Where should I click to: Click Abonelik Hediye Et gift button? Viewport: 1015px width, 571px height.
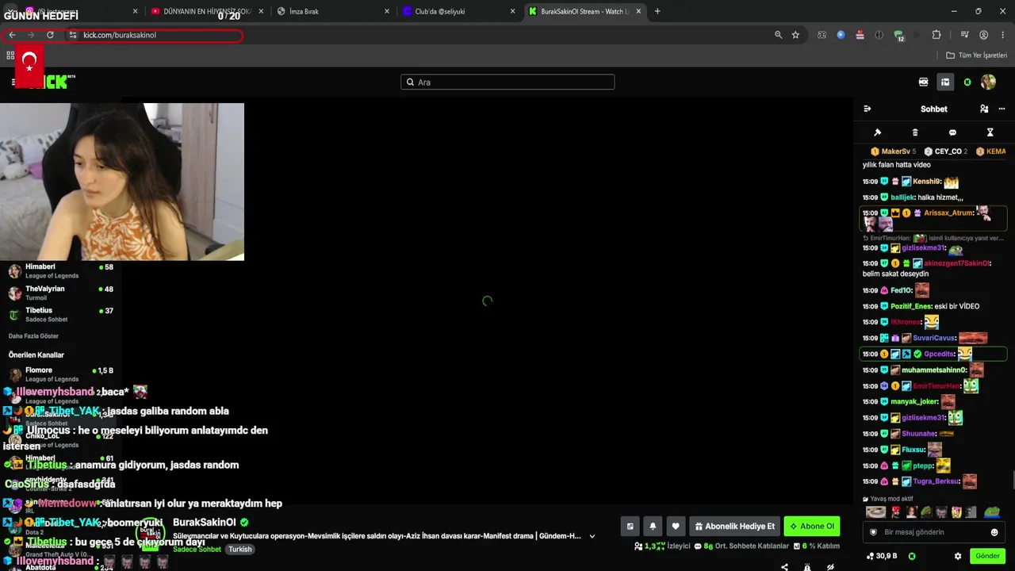(x=735, y=526)
